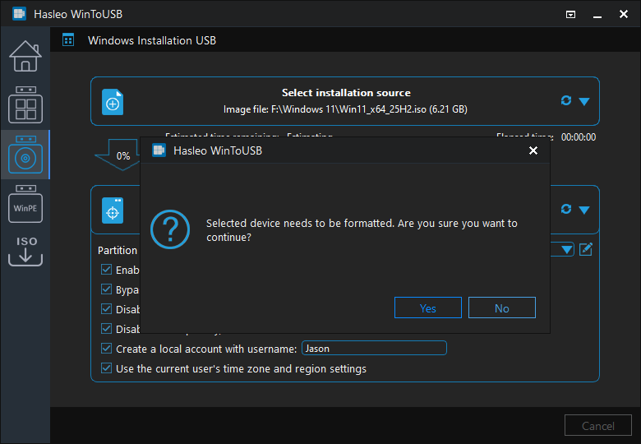Viewport: 641px width, 444px height.
Task: Toggle the second Disab... checkbox
Action: tap(106, 328)
